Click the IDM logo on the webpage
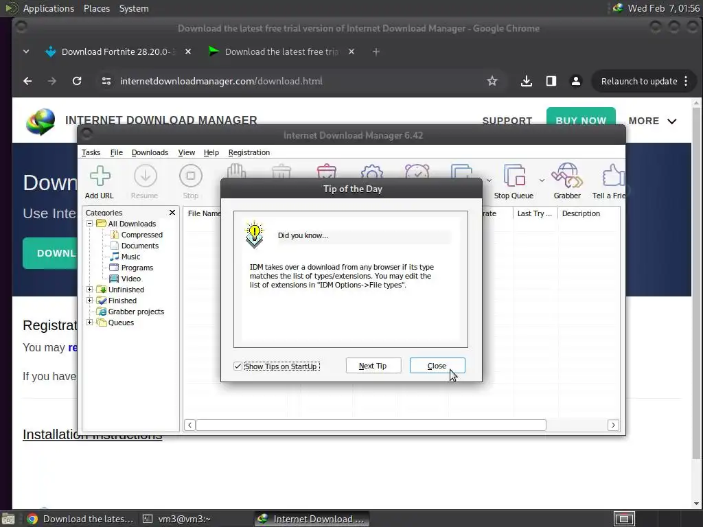 point(41,121)
